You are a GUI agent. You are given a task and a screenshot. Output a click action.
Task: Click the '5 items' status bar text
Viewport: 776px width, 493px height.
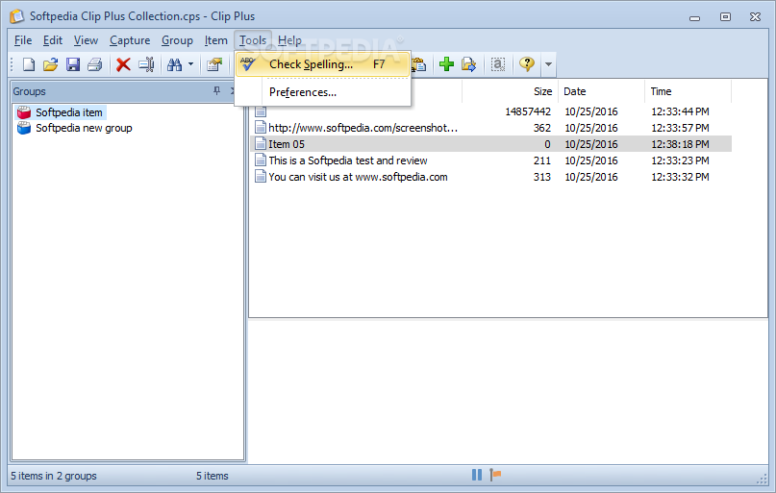212,476
